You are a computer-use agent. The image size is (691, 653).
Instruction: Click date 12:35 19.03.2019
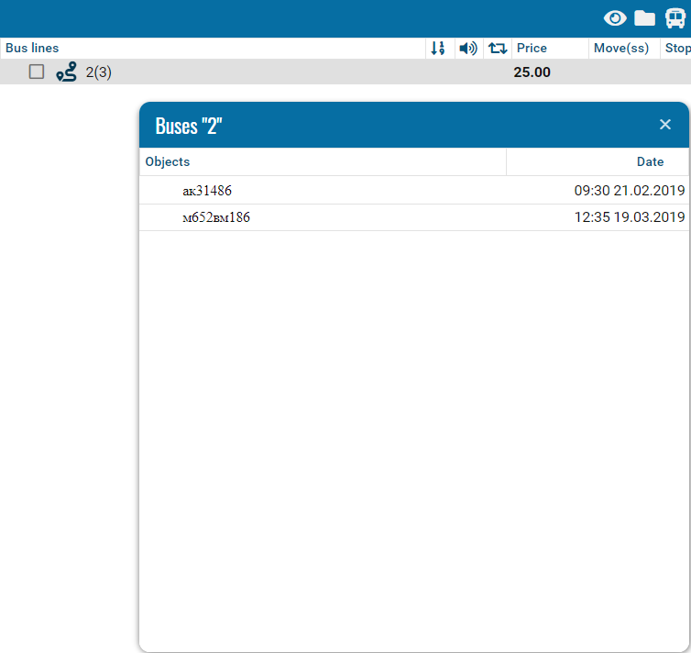pos(630,218)
